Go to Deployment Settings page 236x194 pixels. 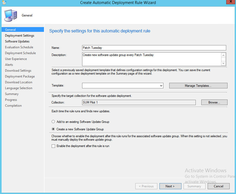[x=20, y=36]
